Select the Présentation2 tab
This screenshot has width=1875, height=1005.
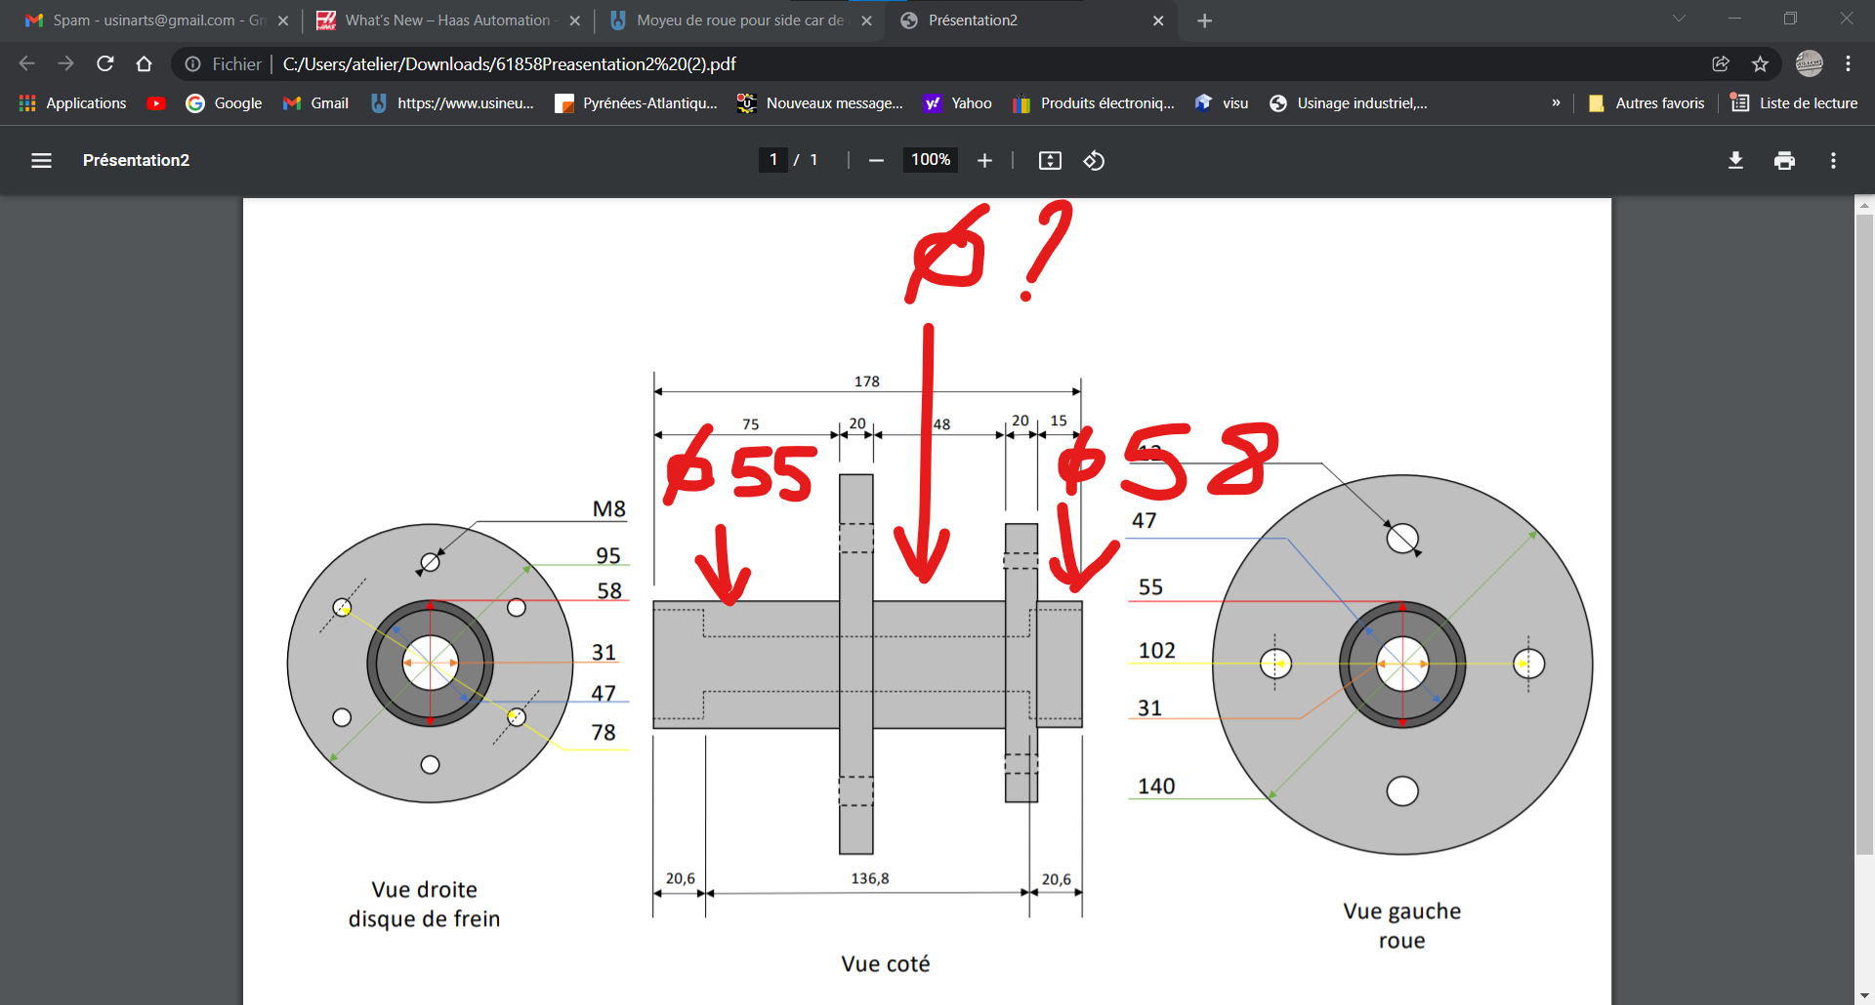(1030, 20)
